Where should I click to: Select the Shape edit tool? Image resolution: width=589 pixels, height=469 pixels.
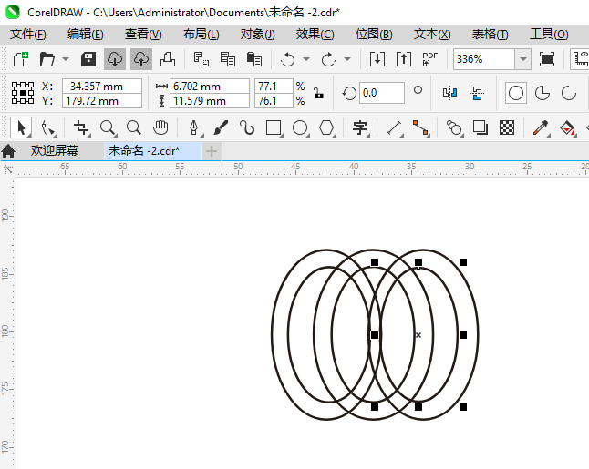(x=48, y=127)
